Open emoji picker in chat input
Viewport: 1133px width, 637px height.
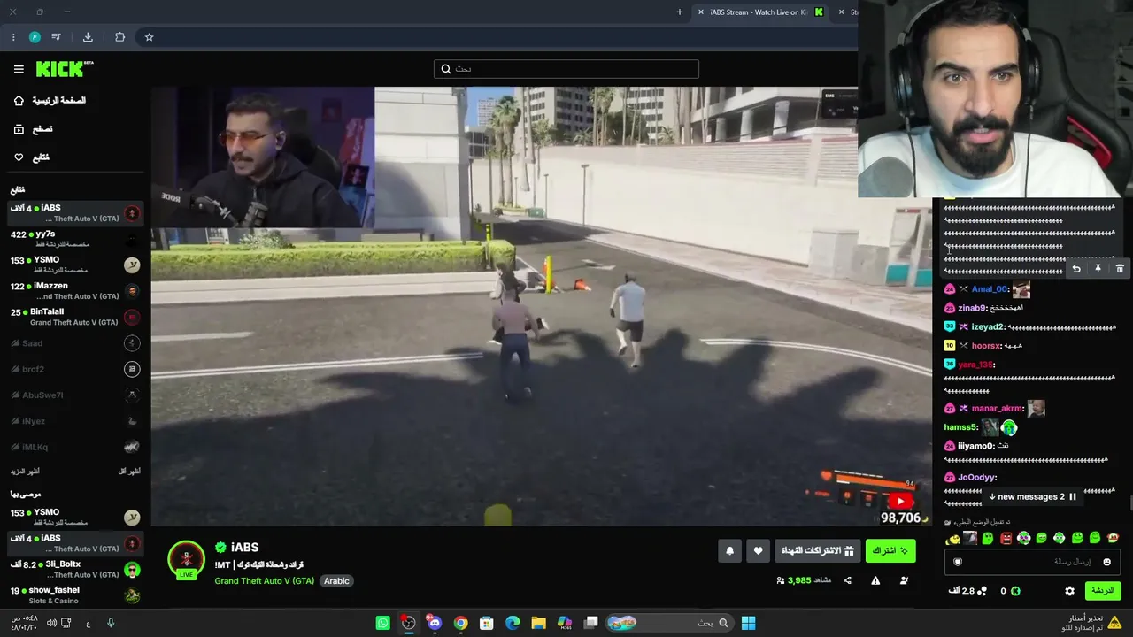pyautogui.click(x=1106, y=562)
